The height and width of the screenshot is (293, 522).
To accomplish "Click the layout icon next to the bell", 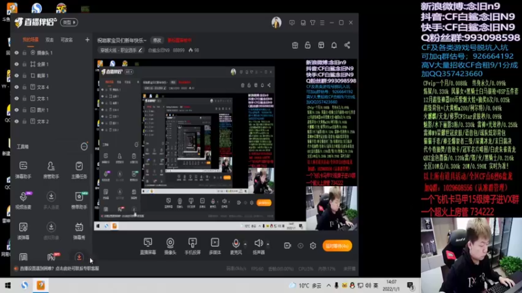I will point(321,45).
